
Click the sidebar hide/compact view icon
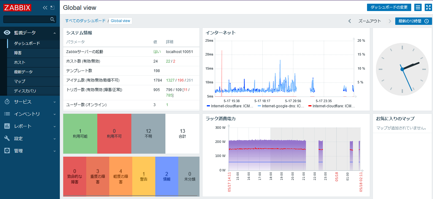[x=52, y=8]
